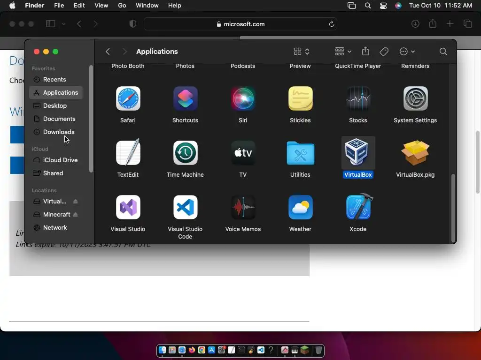Viewport: 481px width, 360px height.
Task: Select the Stickies app icon
Action: pyautogui.click(x=300, y=98)
